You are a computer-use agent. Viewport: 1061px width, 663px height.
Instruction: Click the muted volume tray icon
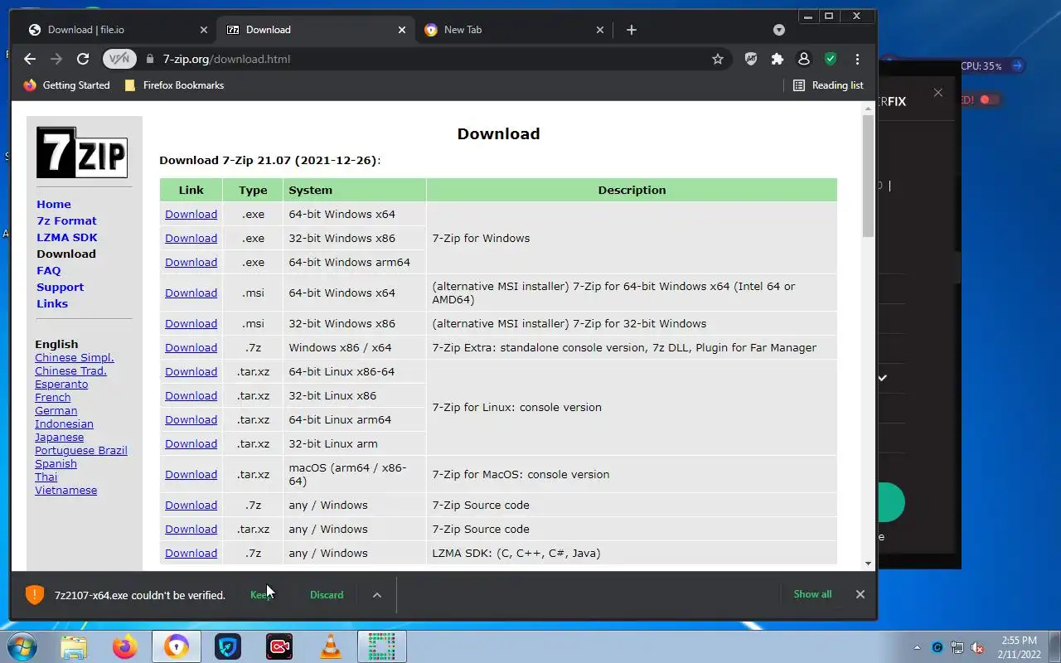(977, 647)
